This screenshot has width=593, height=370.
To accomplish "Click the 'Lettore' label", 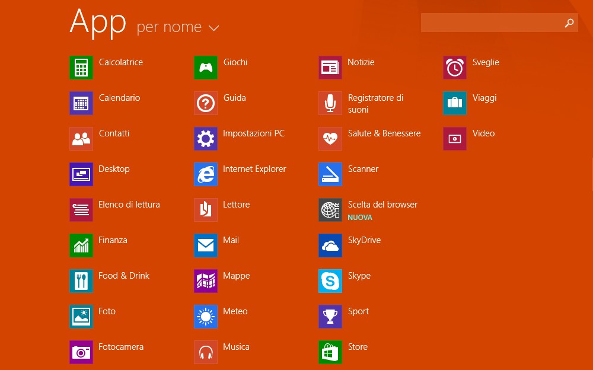I will coord(237,205).
